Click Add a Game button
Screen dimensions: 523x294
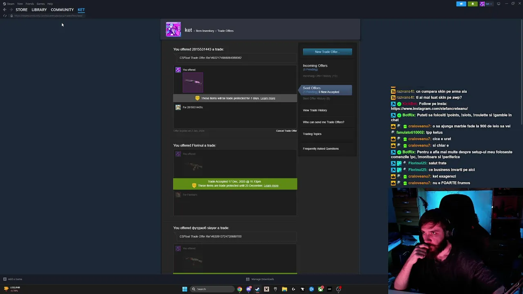(13, 279)
